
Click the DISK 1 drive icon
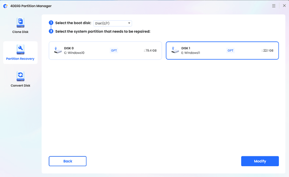coord(175,50)
